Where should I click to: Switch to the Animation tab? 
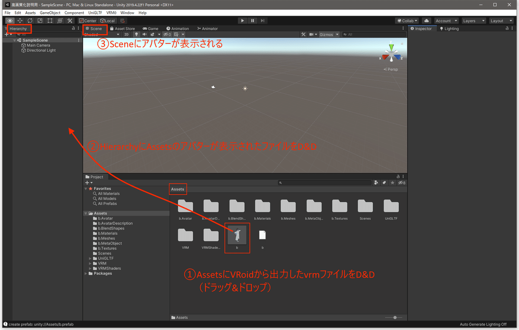178,29
